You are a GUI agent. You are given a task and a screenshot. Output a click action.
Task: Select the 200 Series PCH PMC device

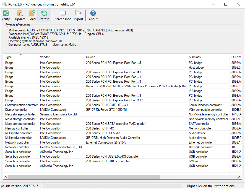[x=100, y=128]
